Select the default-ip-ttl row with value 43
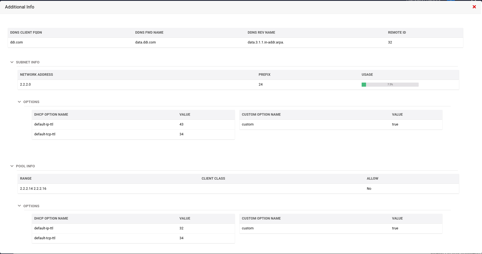Viewport: 482px width, 254px height. pos(44,124)
